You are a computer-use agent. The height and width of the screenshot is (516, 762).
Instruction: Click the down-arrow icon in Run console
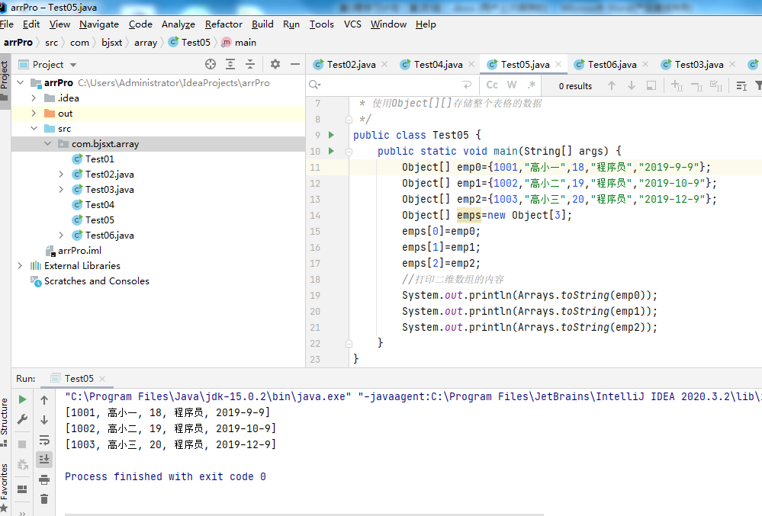(x=44, y=420)
